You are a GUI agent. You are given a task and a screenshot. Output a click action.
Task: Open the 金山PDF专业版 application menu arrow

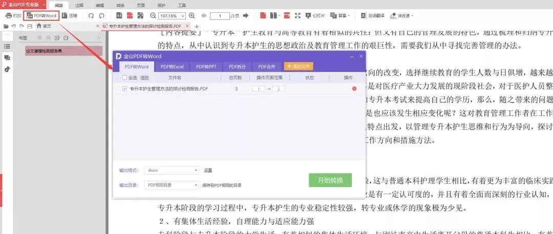44,5
